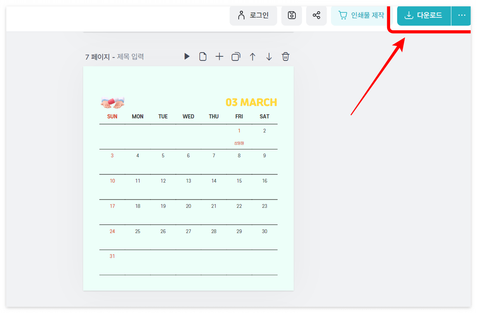
Task: Select the 03 MARCH heading text
Action: pos(251,102)
